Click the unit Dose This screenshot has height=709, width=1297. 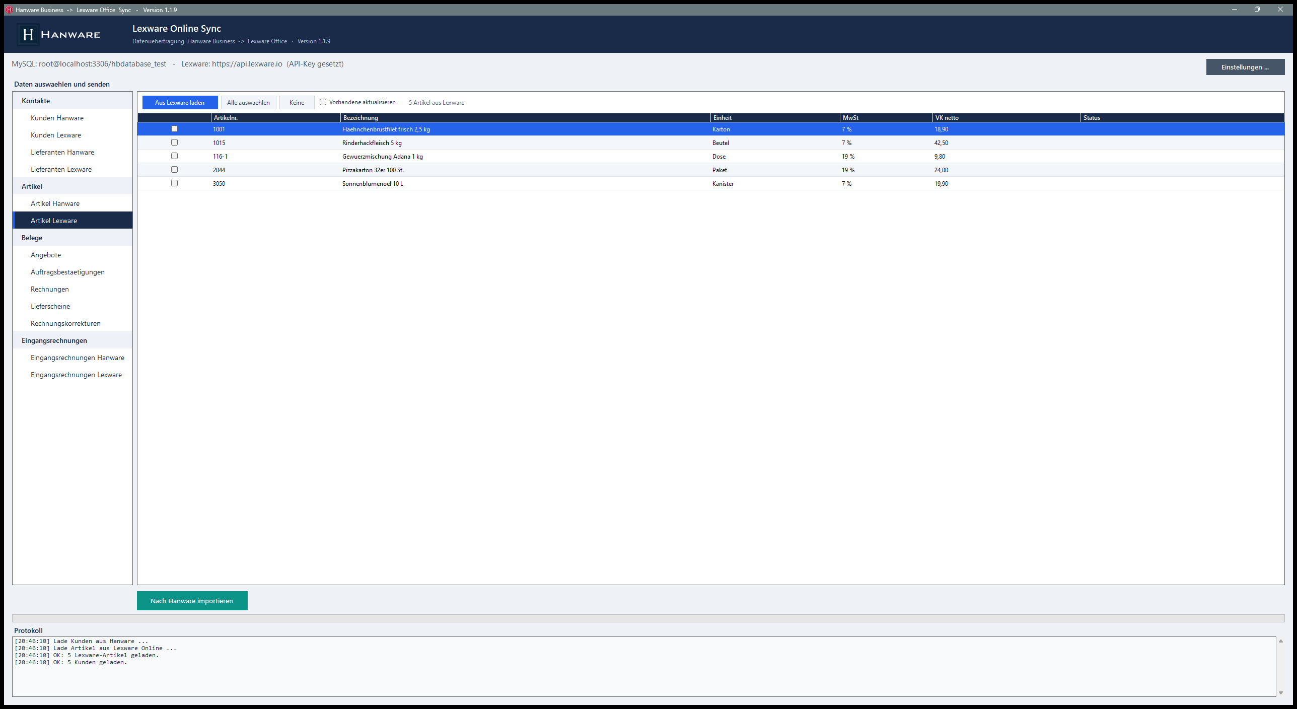(x=719, y=157)
